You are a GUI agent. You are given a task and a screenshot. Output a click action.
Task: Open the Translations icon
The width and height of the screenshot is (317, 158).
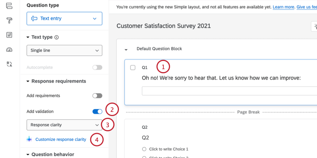point(9,64)
